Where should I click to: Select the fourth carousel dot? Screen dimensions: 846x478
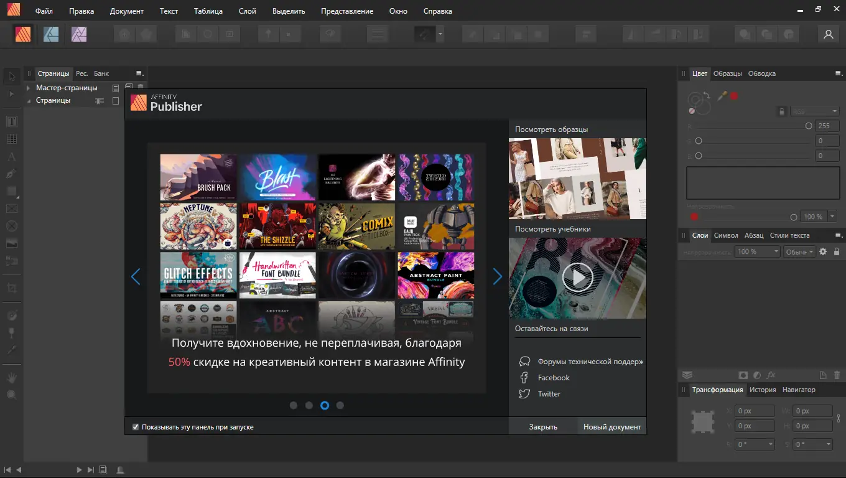tap(340, 405)
